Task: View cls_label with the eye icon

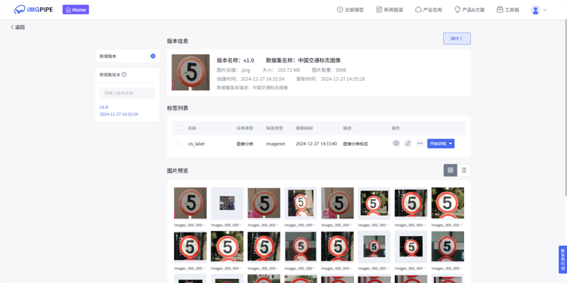Action: [396, 143]
